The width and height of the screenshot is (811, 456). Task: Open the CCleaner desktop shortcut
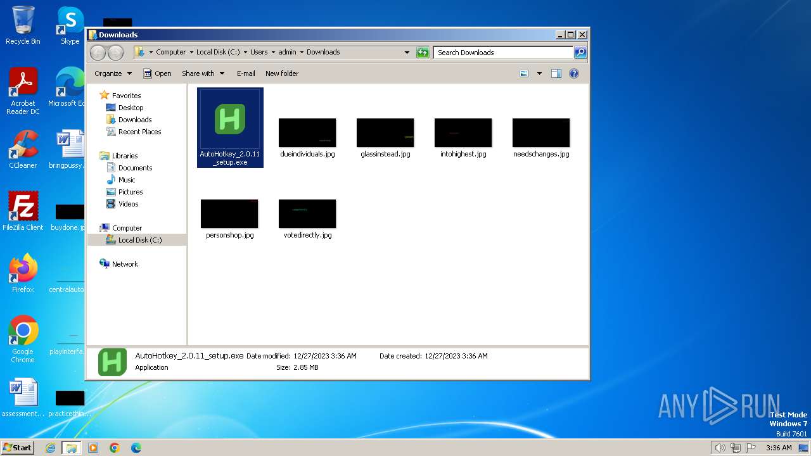pos(23,149)
